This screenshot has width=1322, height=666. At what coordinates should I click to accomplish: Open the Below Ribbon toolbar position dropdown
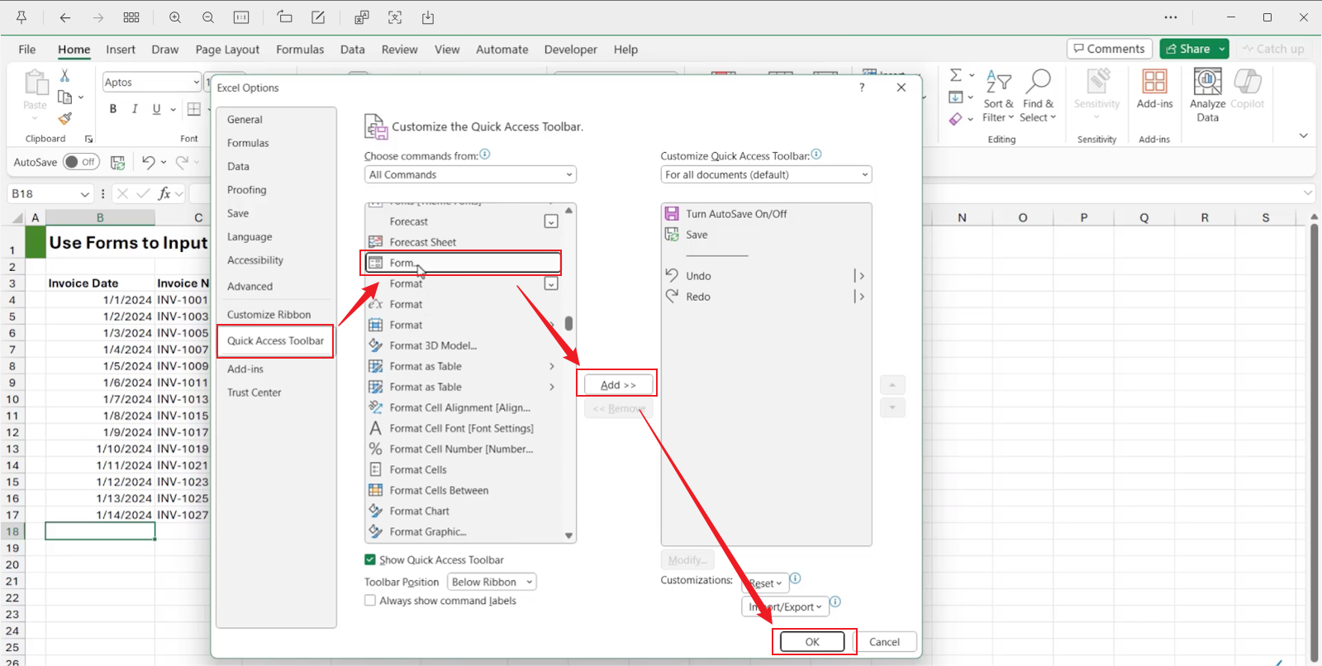click(x=492, y=582)
